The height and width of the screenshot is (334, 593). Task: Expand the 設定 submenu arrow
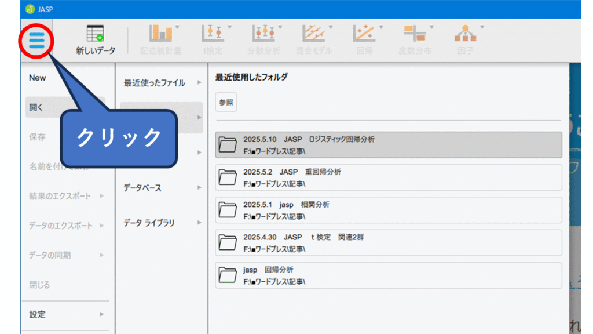pos(102,314)
